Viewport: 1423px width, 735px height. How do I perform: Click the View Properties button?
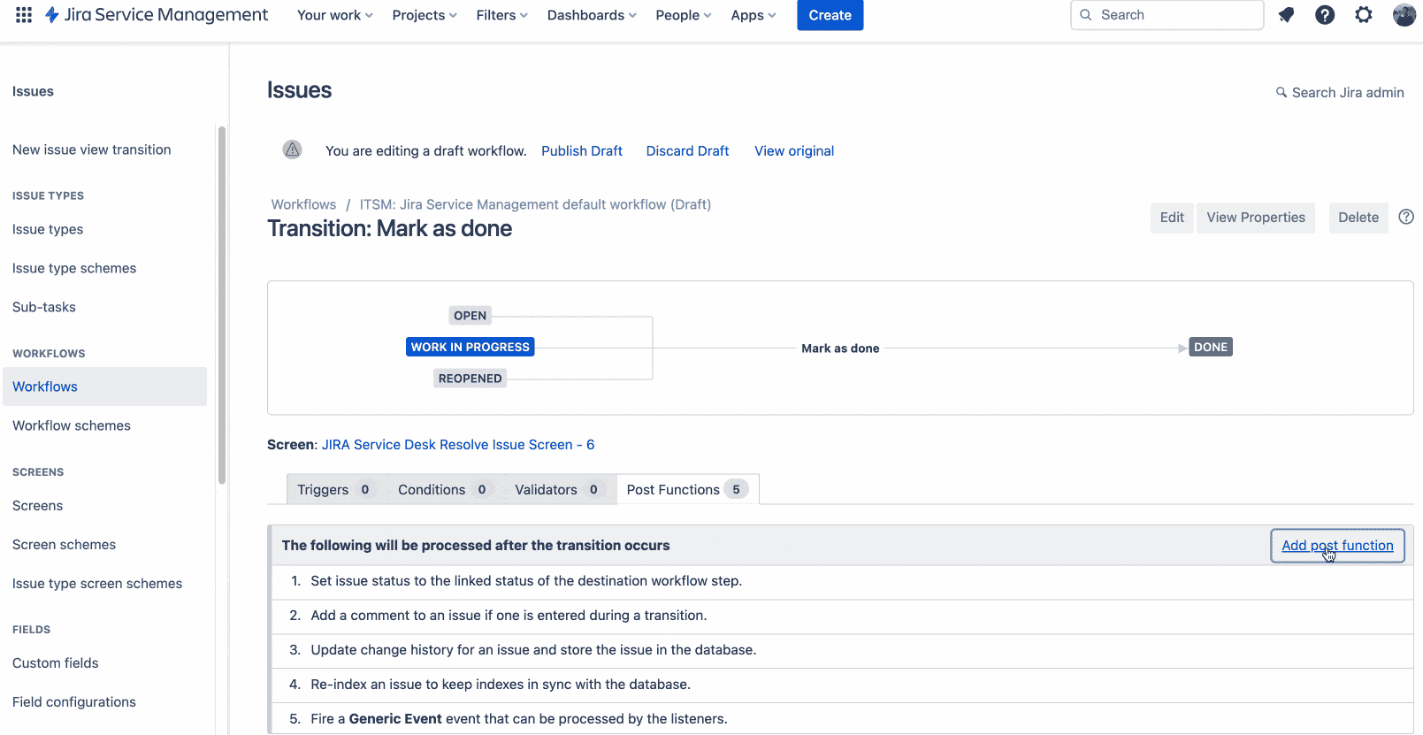(x=1256, y=218)
